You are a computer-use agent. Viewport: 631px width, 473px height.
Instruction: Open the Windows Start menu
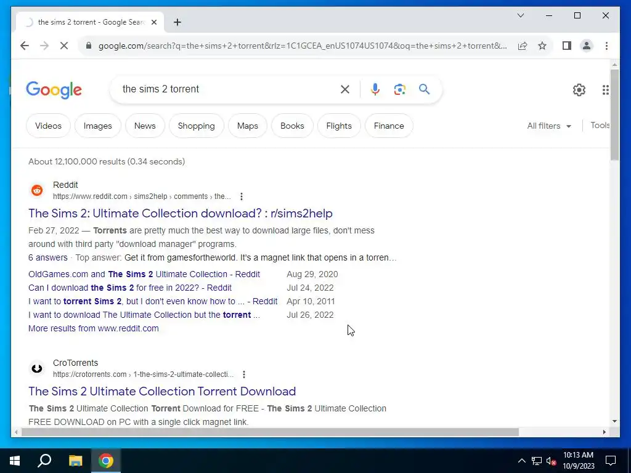[x=15, y=461]
